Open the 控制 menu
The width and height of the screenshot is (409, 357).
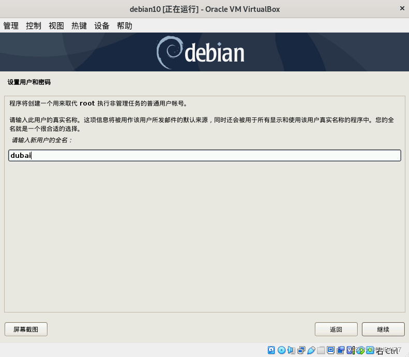pos(34,25)
